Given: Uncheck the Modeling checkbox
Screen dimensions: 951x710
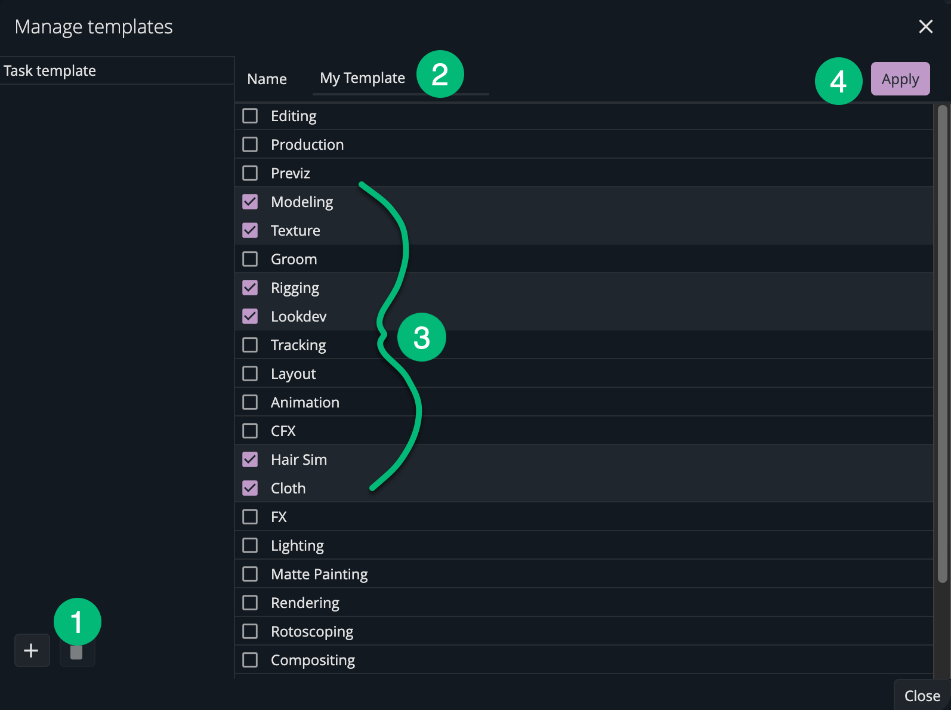Looking at the screenshot, I should point(250,202).
